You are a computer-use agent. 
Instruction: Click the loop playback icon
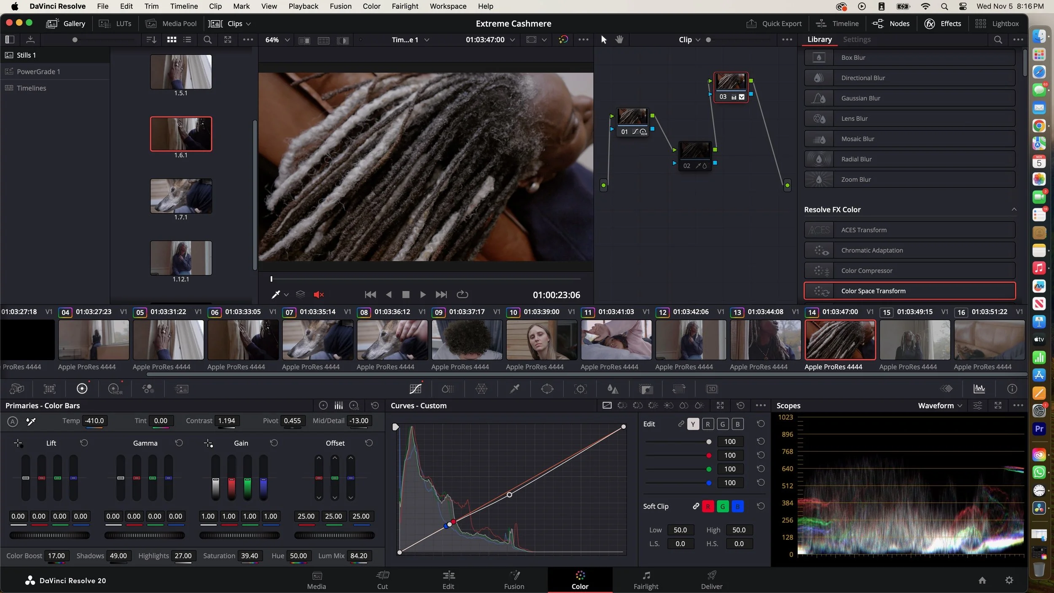[462, 294]
